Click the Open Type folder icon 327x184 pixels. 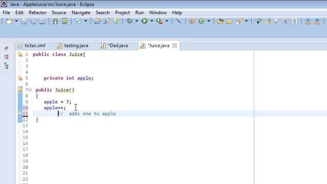click(220, 21)
